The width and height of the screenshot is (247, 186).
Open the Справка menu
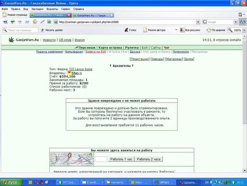tap(78, 9)
